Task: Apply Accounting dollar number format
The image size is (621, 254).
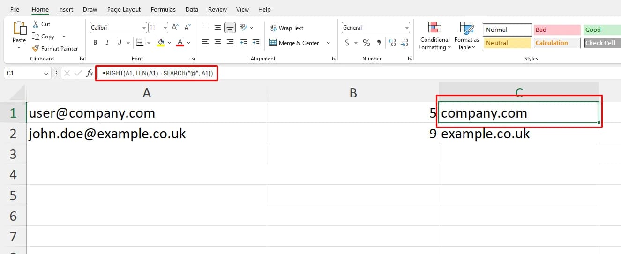Action: click(x=347, y=43)
